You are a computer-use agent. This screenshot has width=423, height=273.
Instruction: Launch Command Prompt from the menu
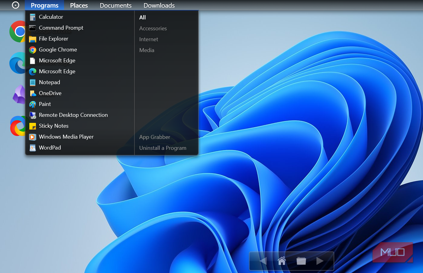pyautogui.click(x=61, y=28)
